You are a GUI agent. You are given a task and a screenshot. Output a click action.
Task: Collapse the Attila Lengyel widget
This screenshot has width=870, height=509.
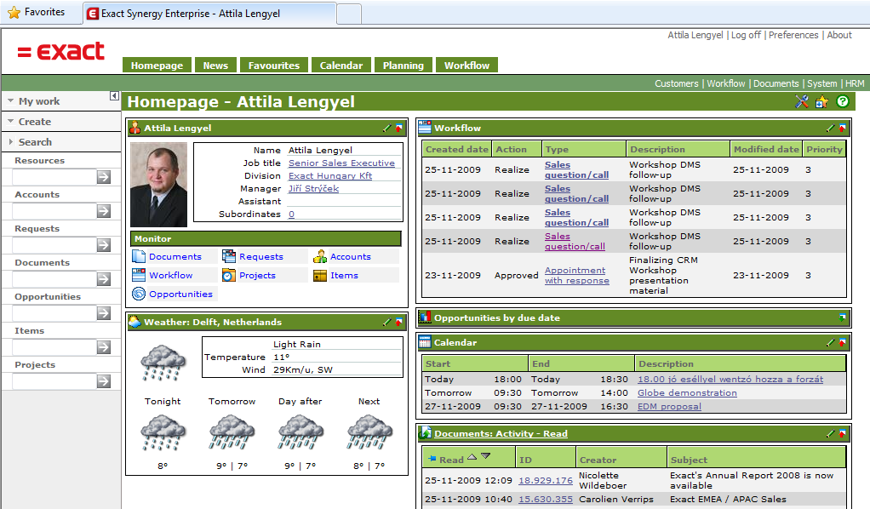399,129
